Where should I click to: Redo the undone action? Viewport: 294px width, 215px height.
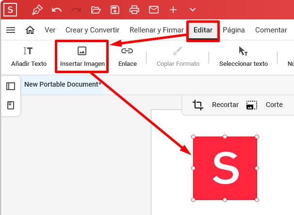point(76,10)
